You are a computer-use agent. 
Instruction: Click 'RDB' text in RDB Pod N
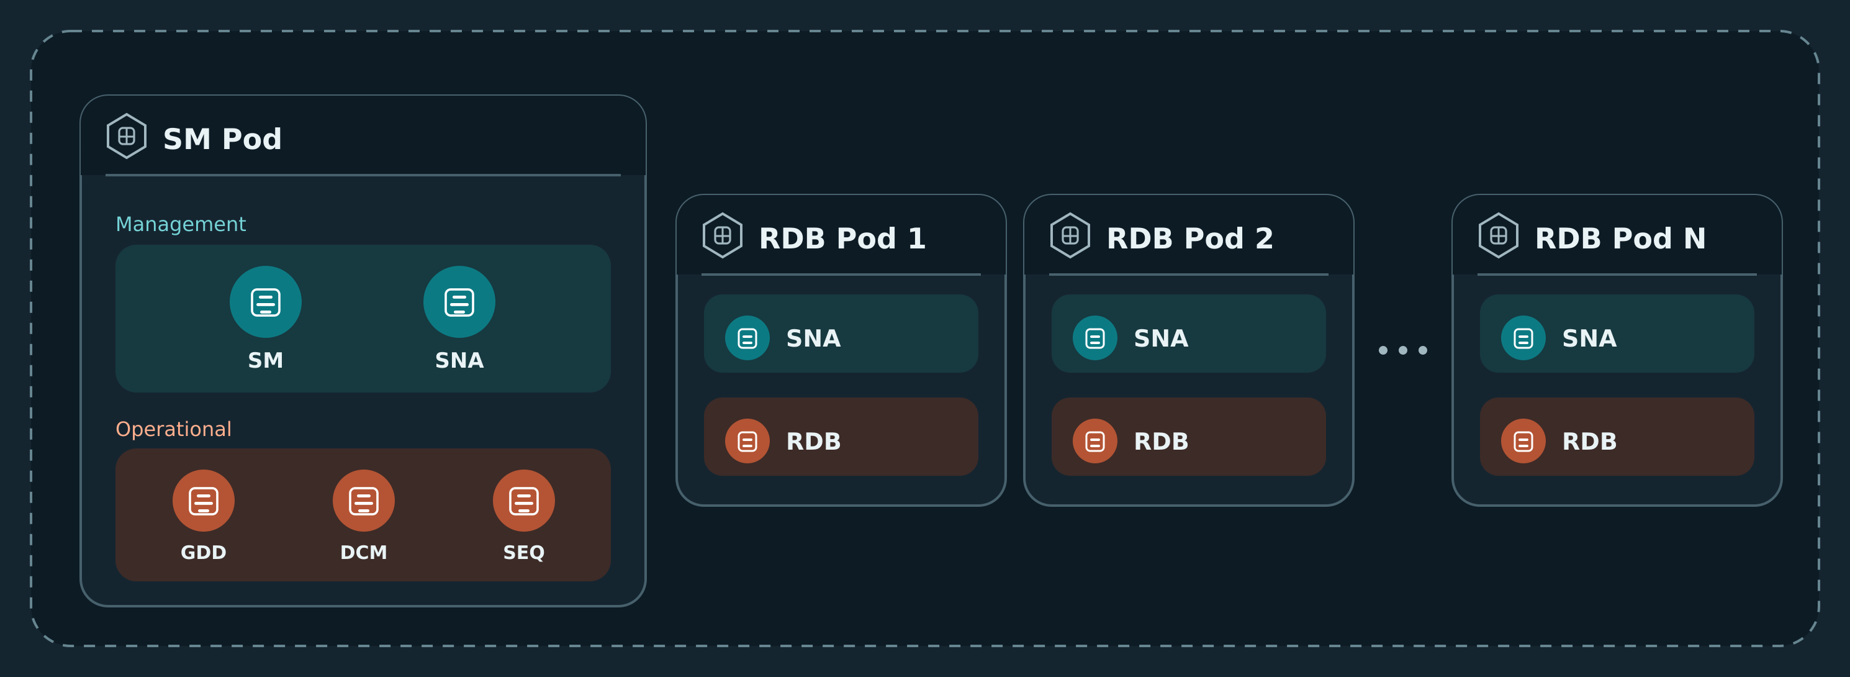point(1590,442)
